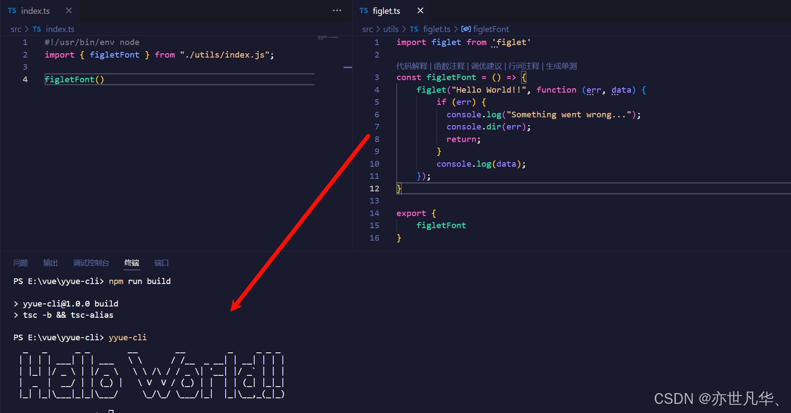791x413 pixels.
Task: Open the index.ts tab
Action: [36, 11]
